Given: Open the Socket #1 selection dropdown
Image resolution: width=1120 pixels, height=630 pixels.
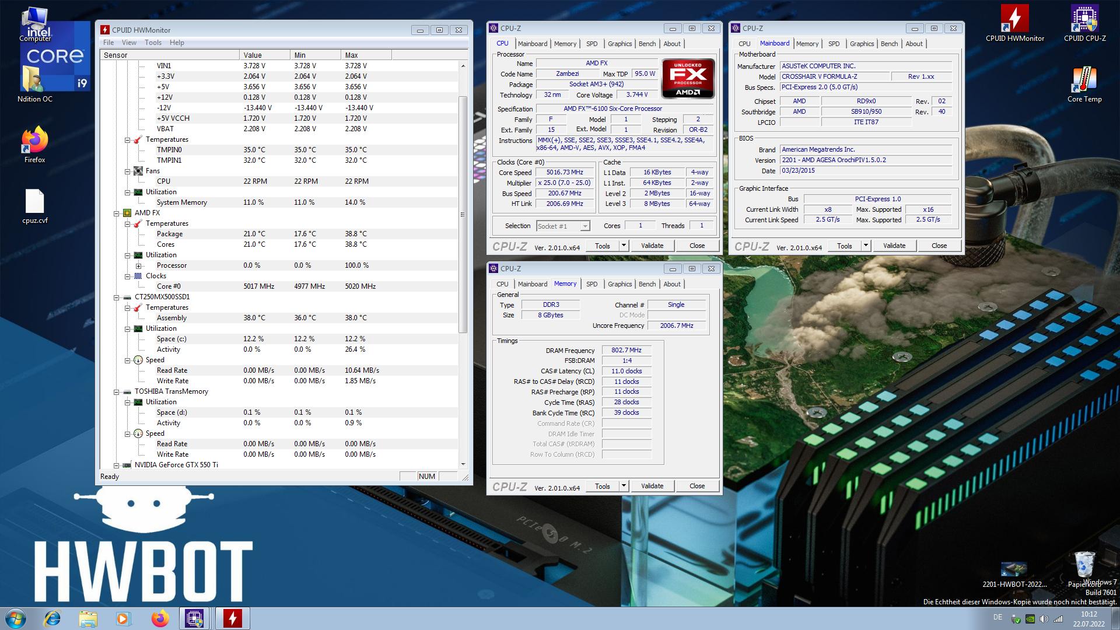Looking at the screenshot, I should click(x=584, y=226).
